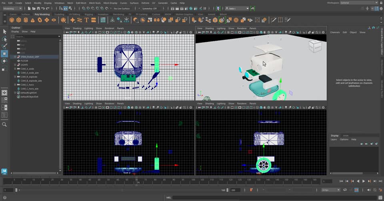Toggle select by object type mode

tap(65, 8)
